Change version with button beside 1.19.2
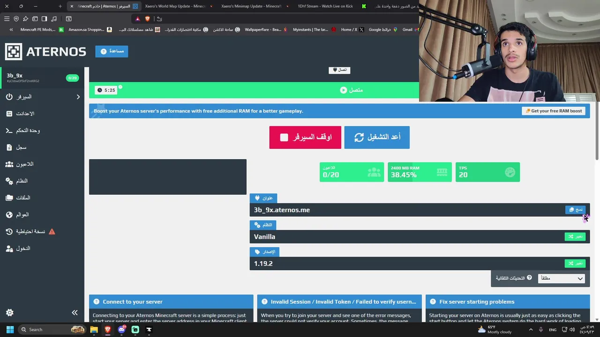Screen dimensions: 600x337 pyautogui.click(x=575, y=264)
